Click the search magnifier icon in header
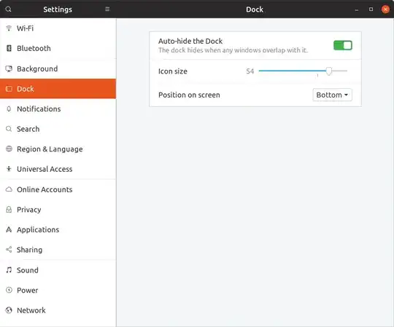The height and width of the screenshot is (327, 394). 8,9
